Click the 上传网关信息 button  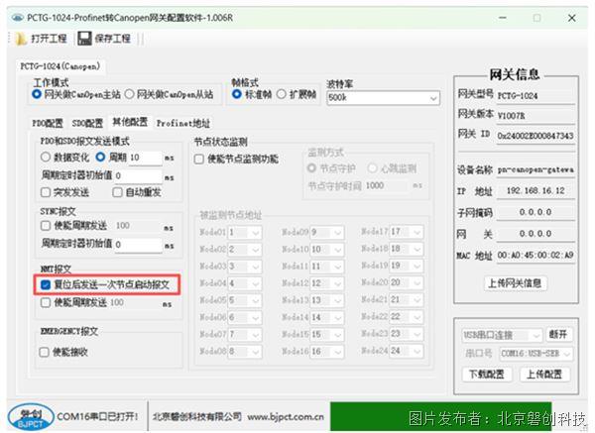(x=515, y=283)
